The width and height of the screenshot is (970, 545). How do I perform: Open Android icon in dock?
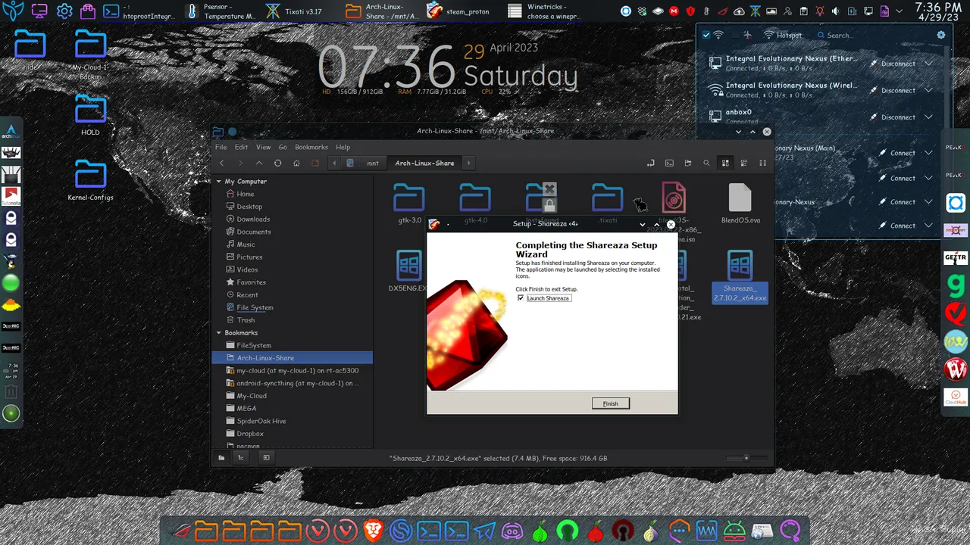pos(734,531)
